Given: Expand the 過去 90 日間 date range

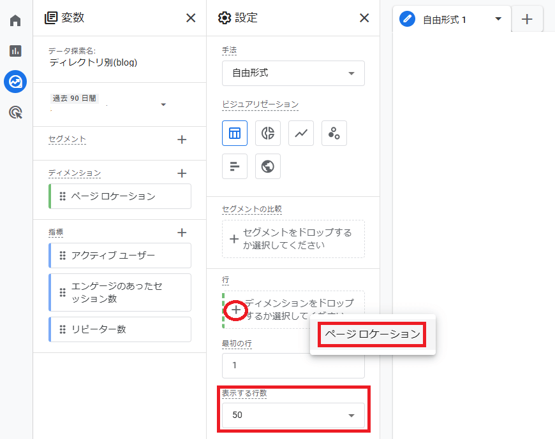Looking at the screenshot, I should coord(163,104).
